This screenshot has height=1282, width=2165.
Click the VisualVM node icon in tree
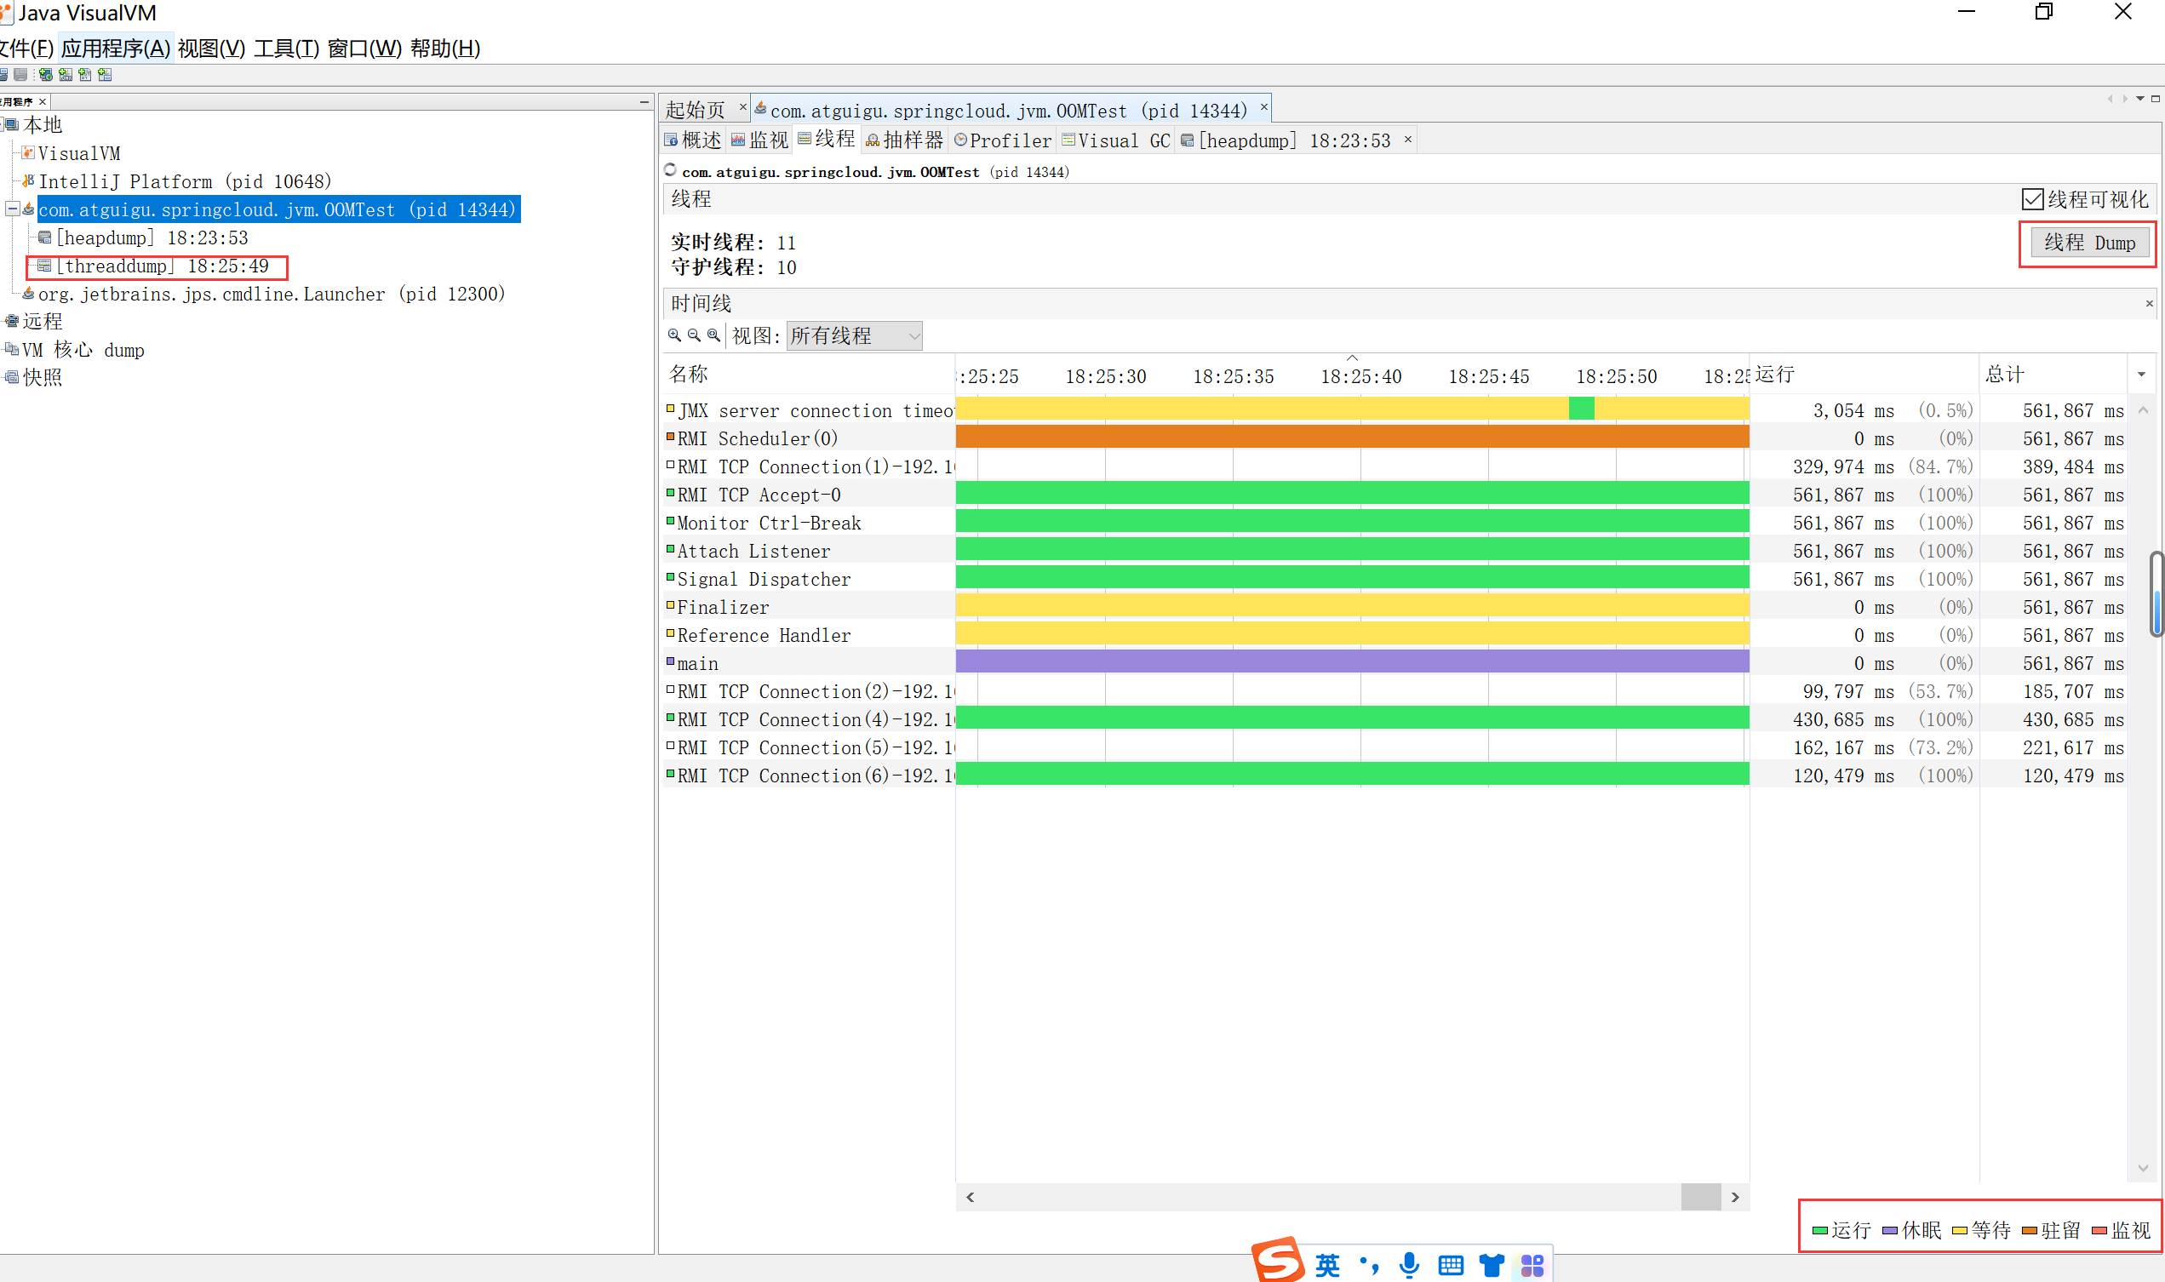28,153
